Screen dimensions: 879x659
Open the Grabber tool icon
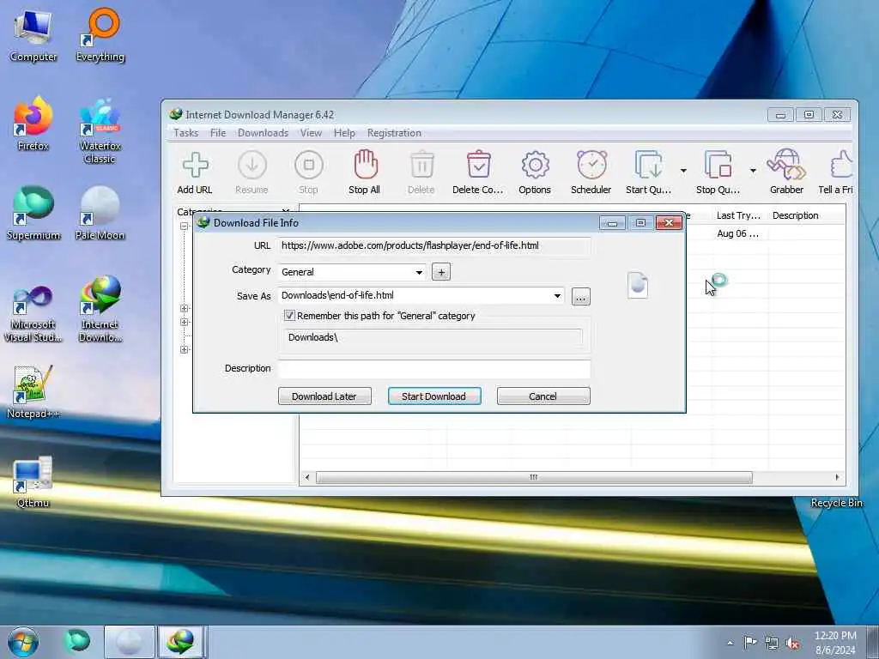click(x=786, y=172)
